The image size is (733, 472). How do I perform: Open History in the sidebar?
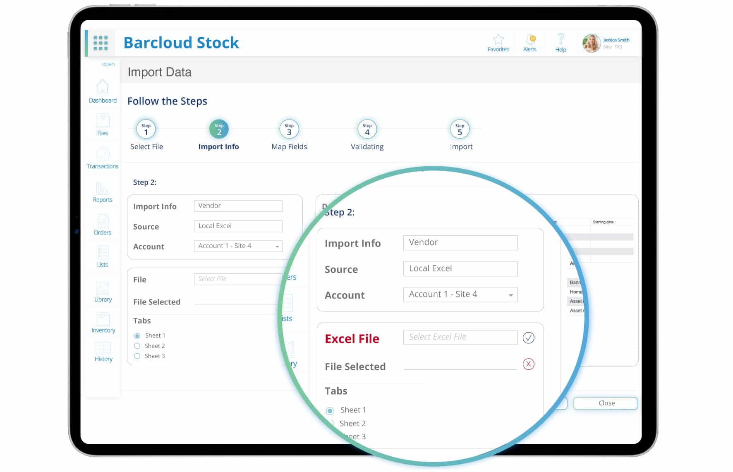pyautogui.click(x=103, y=352)
